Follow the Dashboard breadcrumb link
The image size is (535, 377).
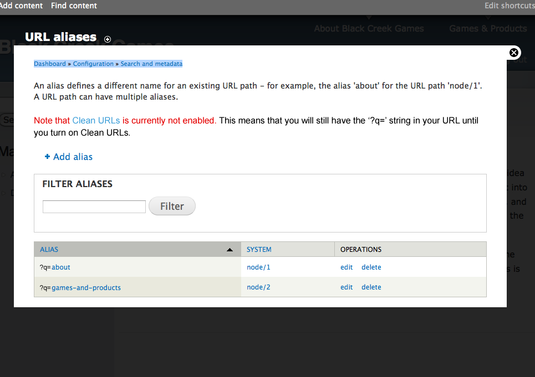[50, 63]
